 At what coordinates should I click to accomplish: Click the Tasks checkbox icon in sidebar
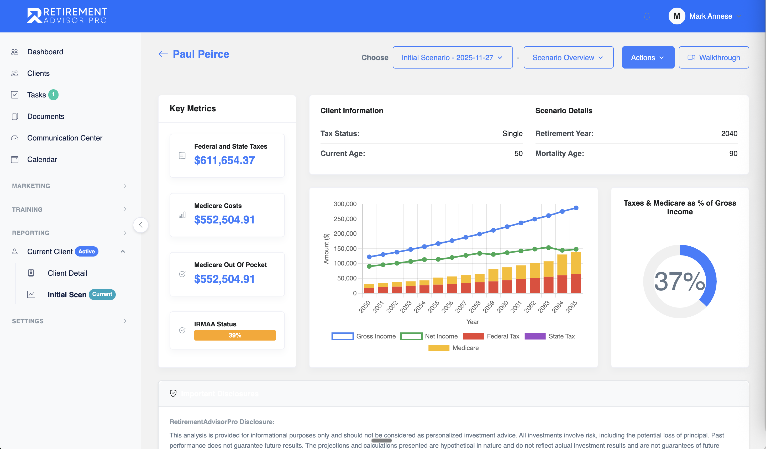click(15, 95)
